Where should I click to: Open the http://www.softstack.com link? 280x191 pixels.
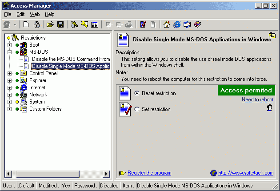pos(246,173)
